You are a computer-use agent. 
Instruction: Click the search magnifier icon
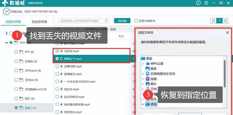tap(106, 20)
